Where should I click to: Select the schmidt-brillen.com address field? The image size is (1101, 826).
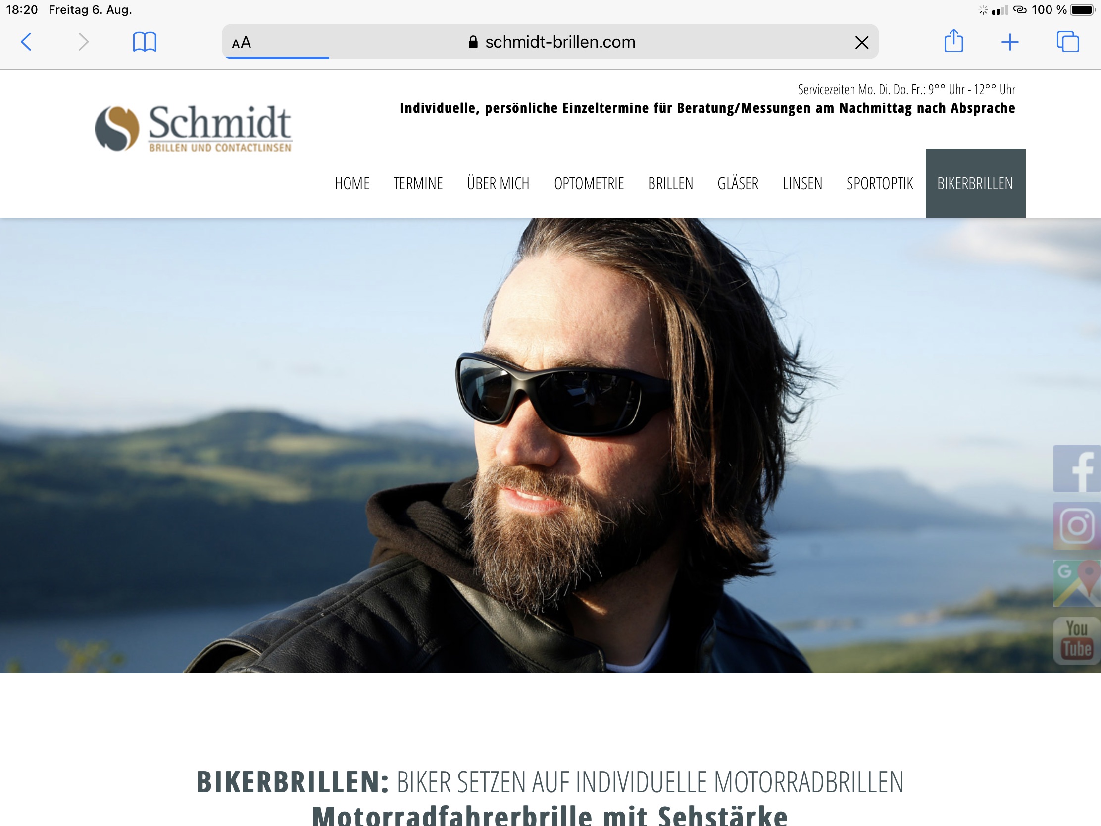551,42
